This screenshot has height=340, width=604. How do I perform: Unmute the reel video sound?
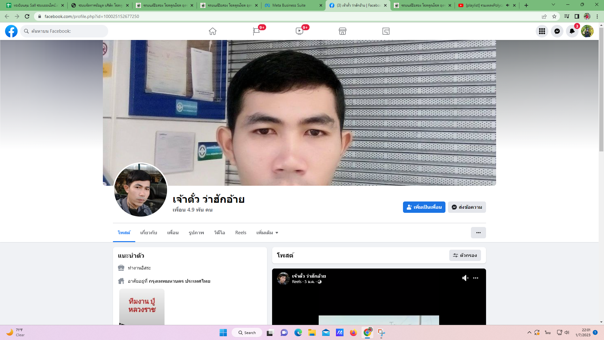tap(465, 278)
